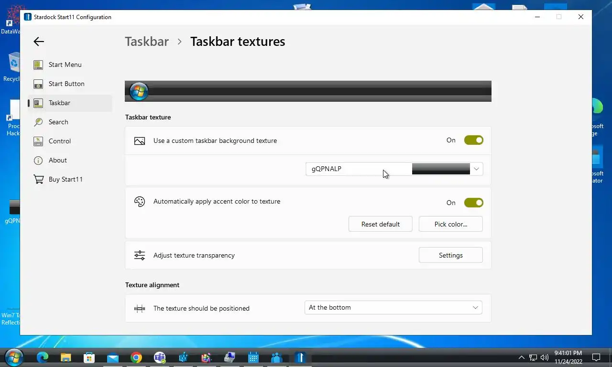Viewport: 612px width, 367px height.
Task: Close the Start11 Configuration window
Action: tap(580, 17)
